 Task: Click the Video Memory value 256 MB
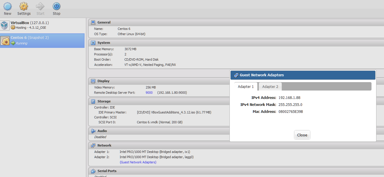click(151, 87)
